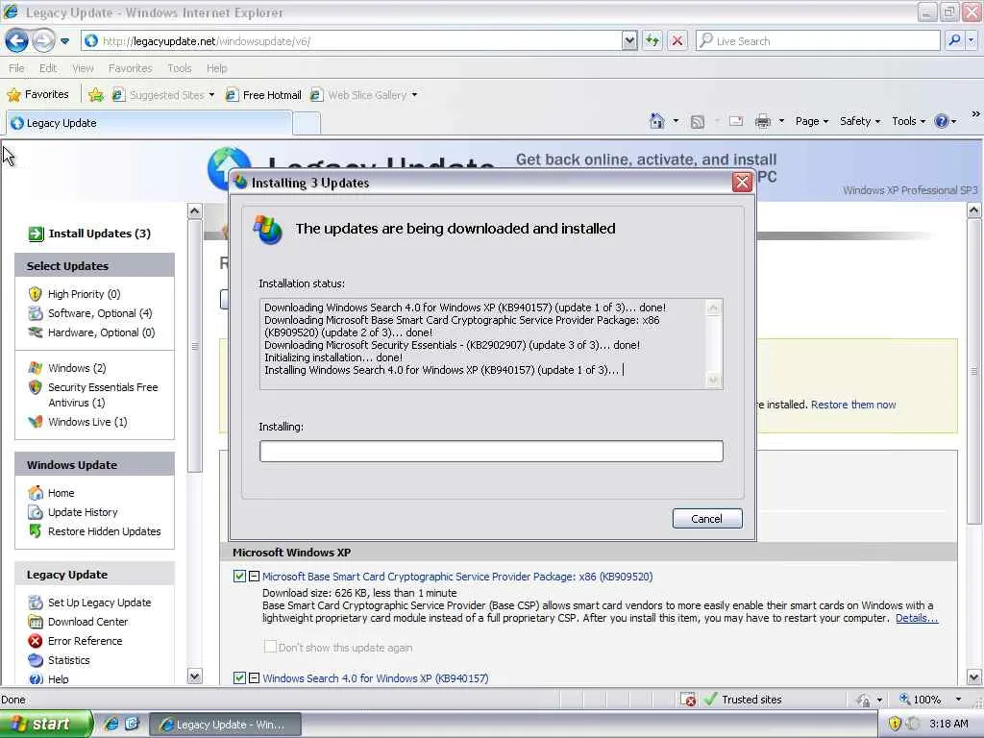Click the Favorites star button
984x738 pixels.
pos(37,94)
